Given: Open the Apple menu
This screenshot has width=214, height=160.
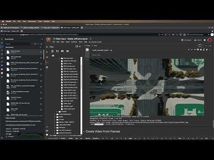Looking at the screenshot, I should pos(3,21).
